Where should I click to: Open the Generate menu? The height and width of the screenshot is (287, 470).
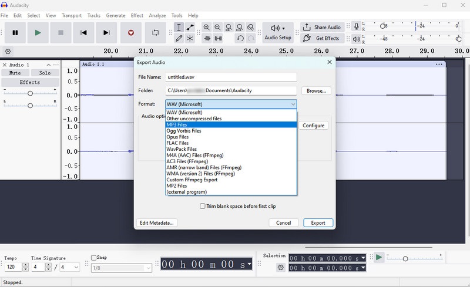pos(116,16)
